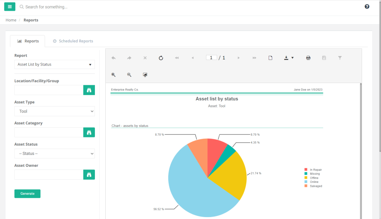
Task: Click the filter icon in report toolbar
Action: coord(340,58)
